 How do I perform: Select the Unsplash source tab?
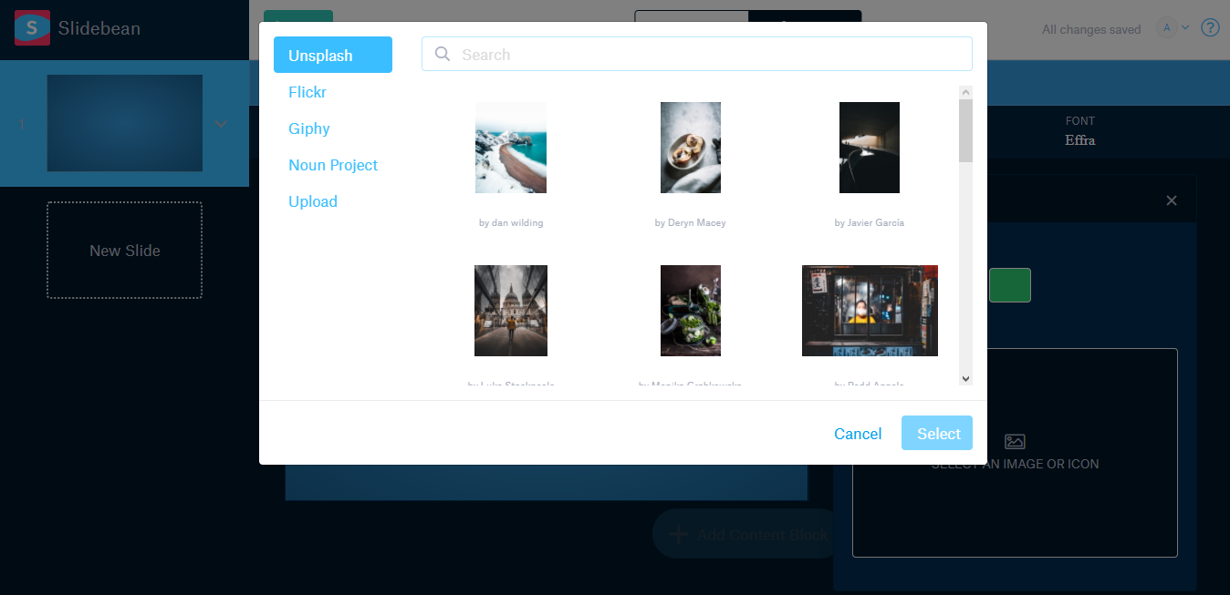(333, 55)
